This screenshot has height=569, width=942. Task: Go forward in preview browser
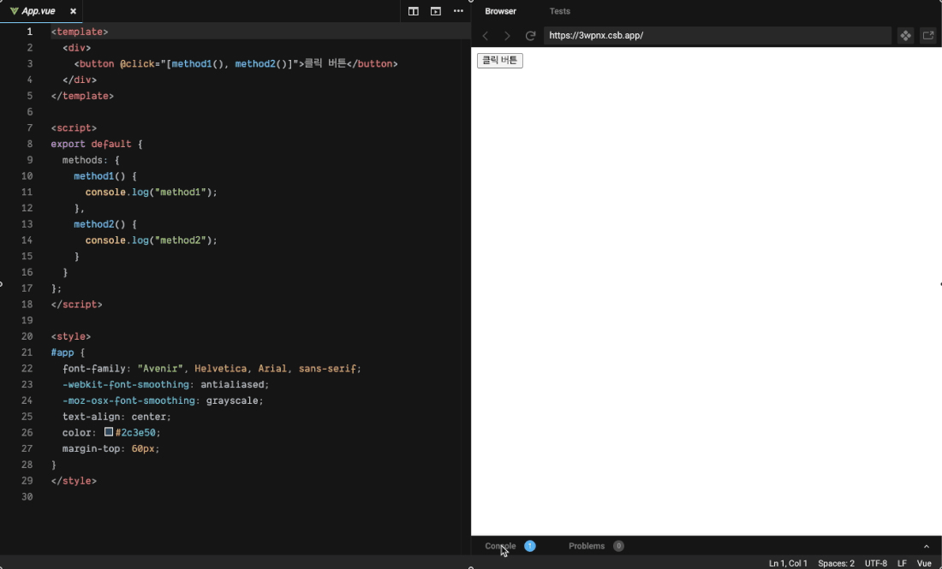point(507,36)
